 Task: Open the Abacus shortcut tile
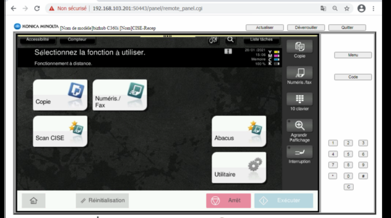click(239, 131)
